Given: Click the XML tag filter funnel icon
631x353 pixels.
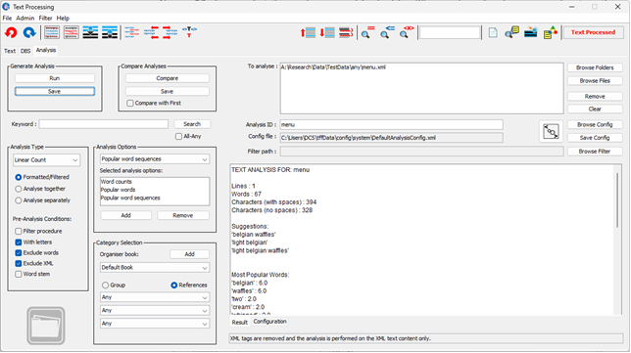Looking at the screenshot, I should [189, 32].
